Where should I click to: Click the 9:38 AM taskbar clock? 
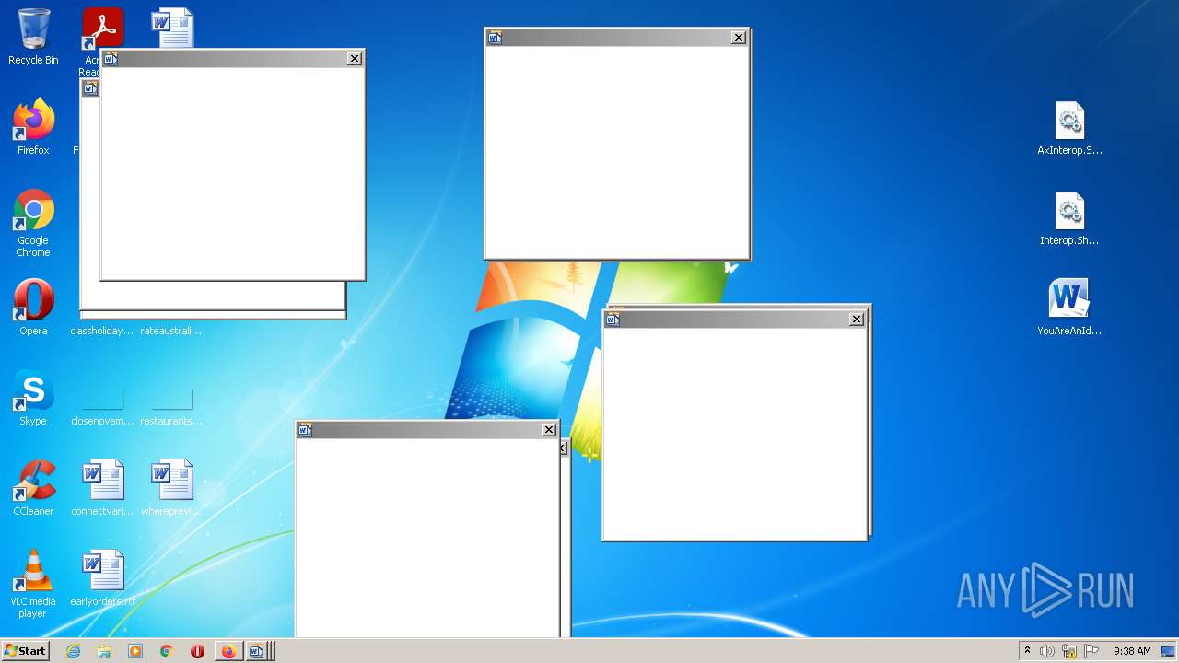pos(1132,651)
